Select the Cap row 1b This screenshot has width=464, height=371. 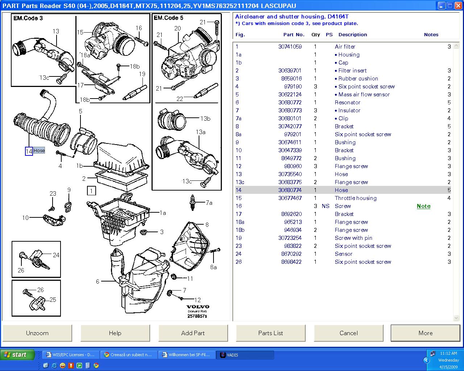tap(343, 63)
